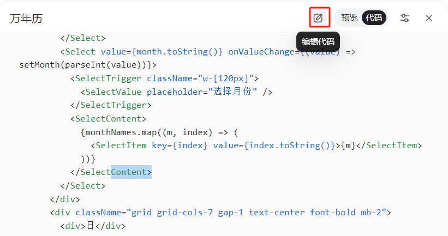Click the monthNames.map code line

coord(159,132)
